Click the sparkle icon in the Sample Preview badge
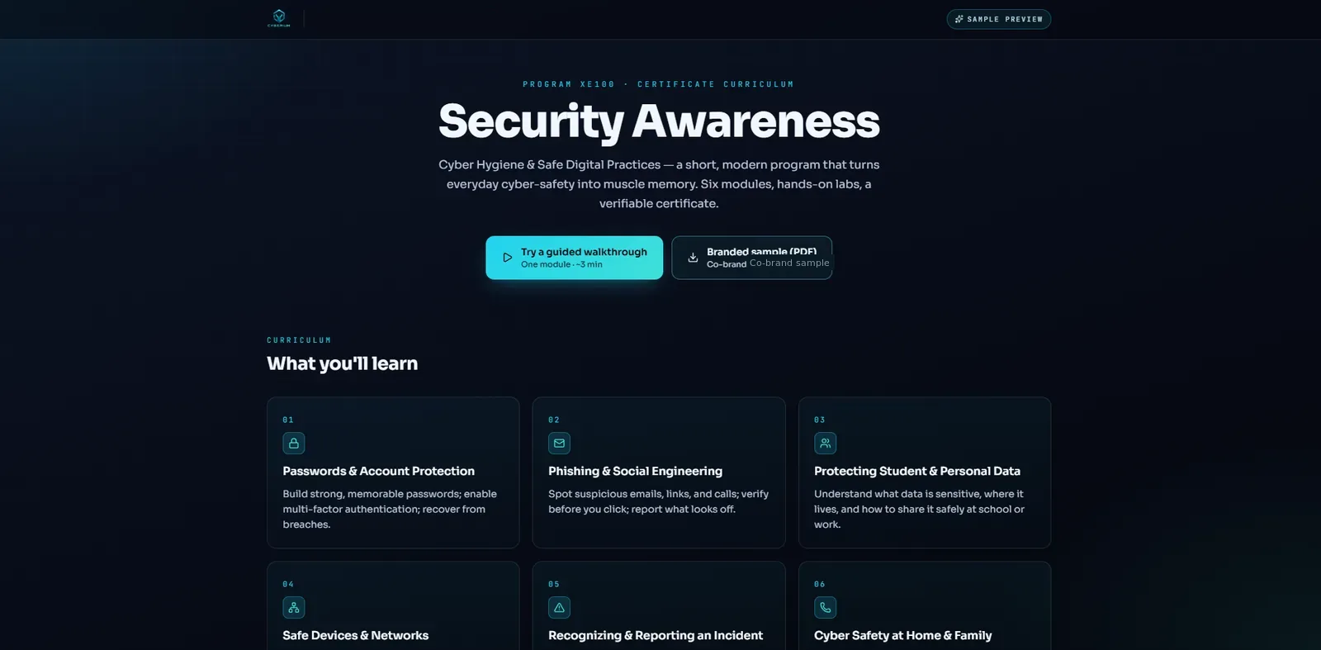 [959, 19]
